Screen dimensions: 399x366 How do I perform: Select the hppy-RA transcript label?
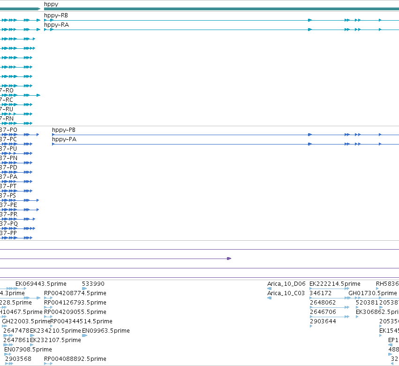(56, 25)
